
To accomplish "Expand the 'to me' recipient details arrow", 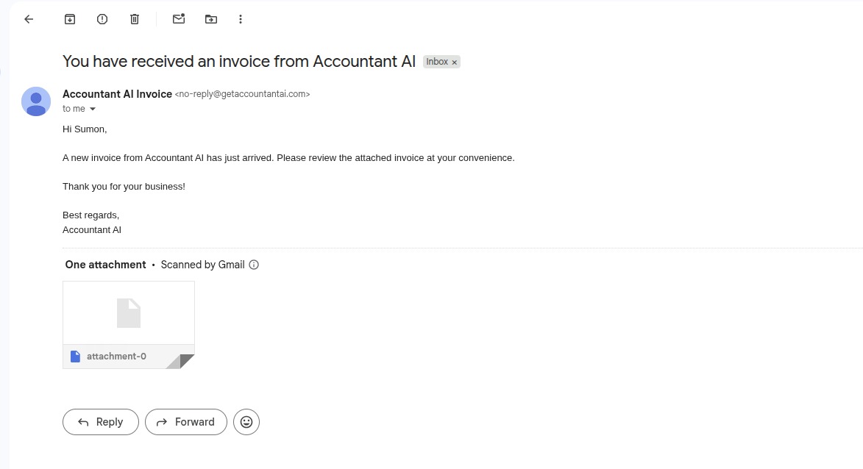I will [x=93, y=109].
